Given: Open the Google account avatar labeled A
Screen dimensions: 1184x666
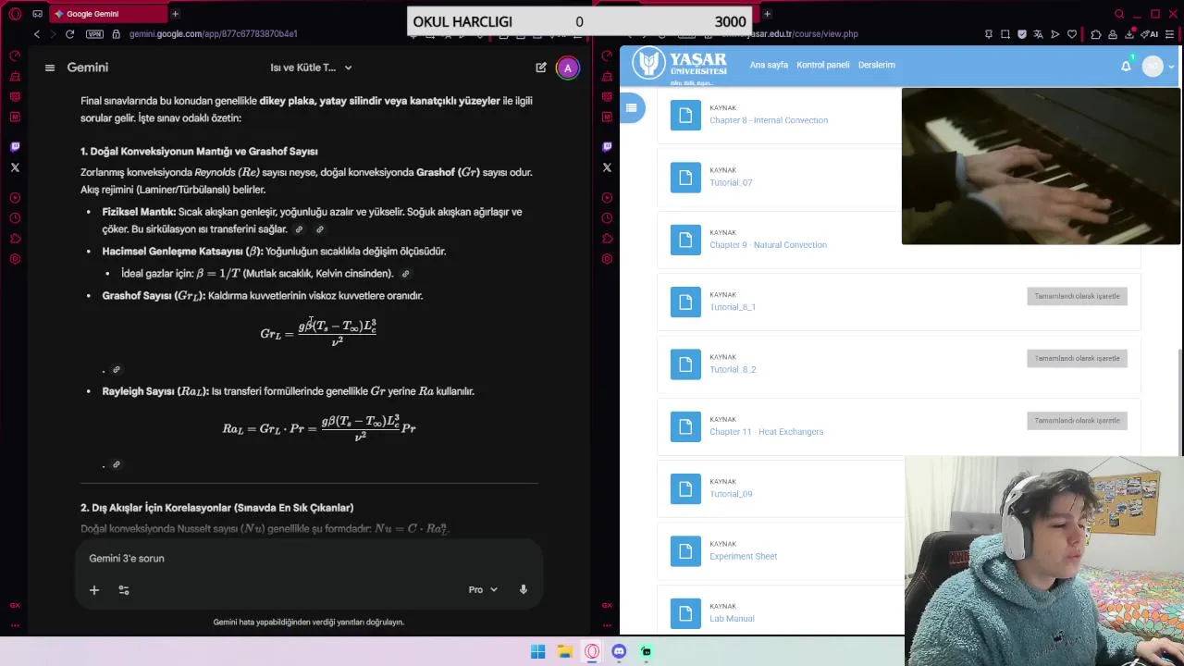Looking at the screenshot, I should coord(568,68).
